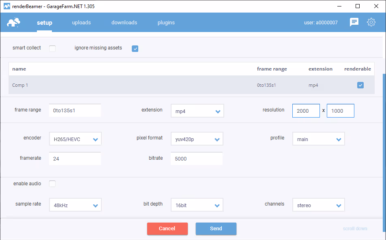Open the channels dropdown set to stereo
386x240 pixels.
[319, 205]
